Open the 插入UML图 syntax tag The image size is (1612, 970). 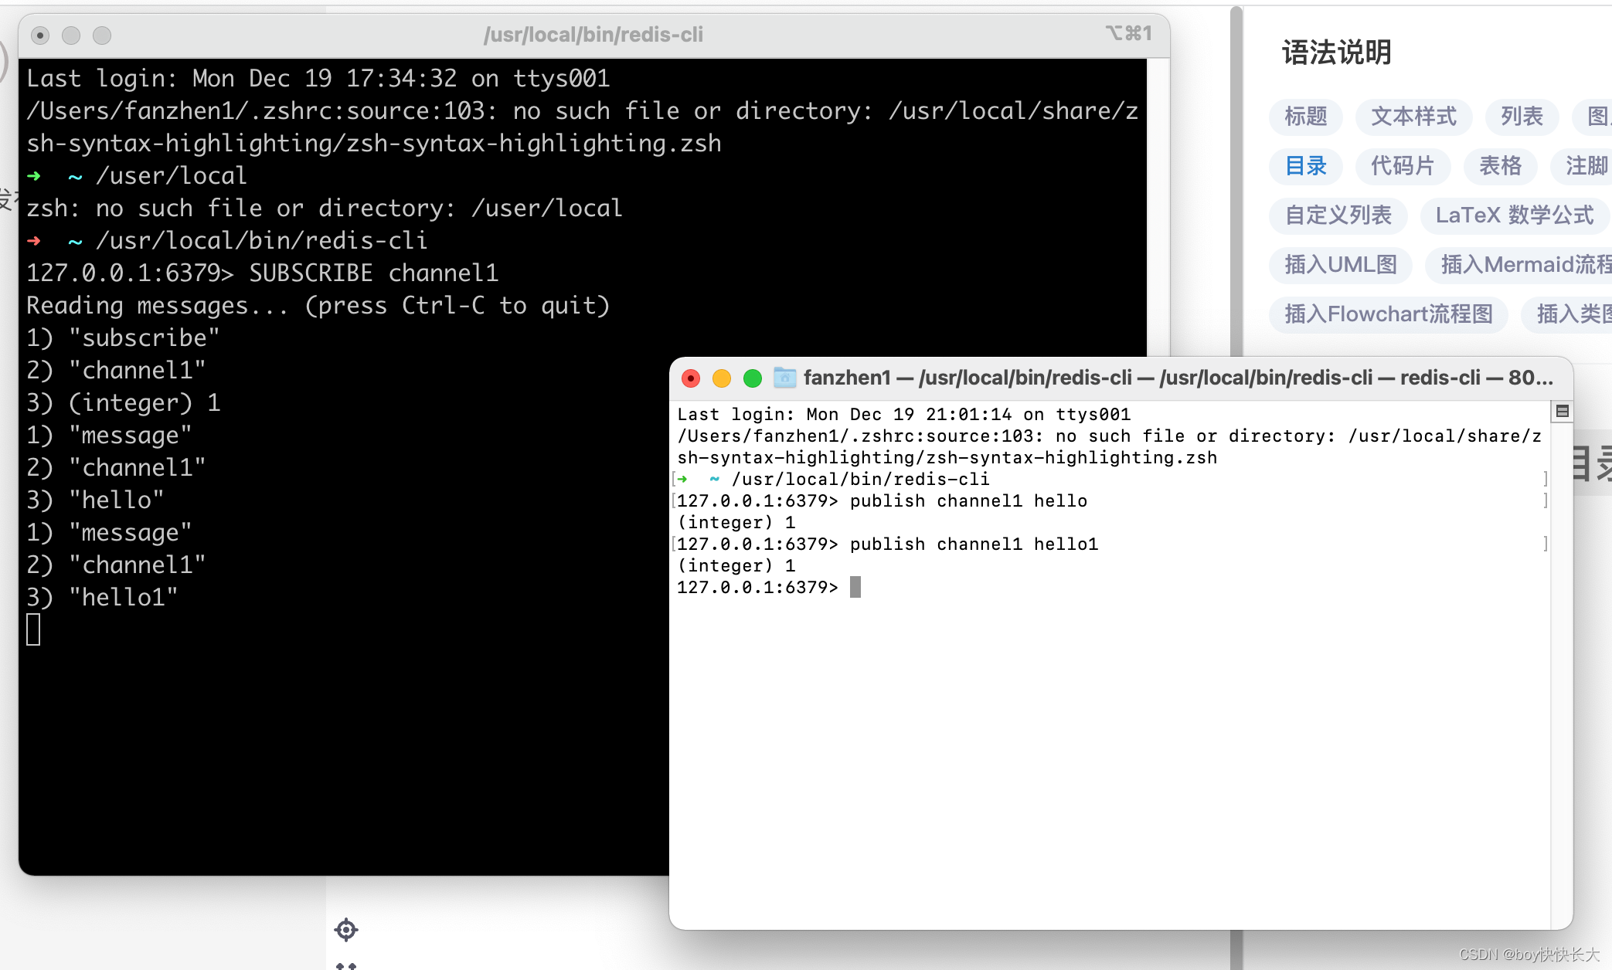(x=1341, y=265)
